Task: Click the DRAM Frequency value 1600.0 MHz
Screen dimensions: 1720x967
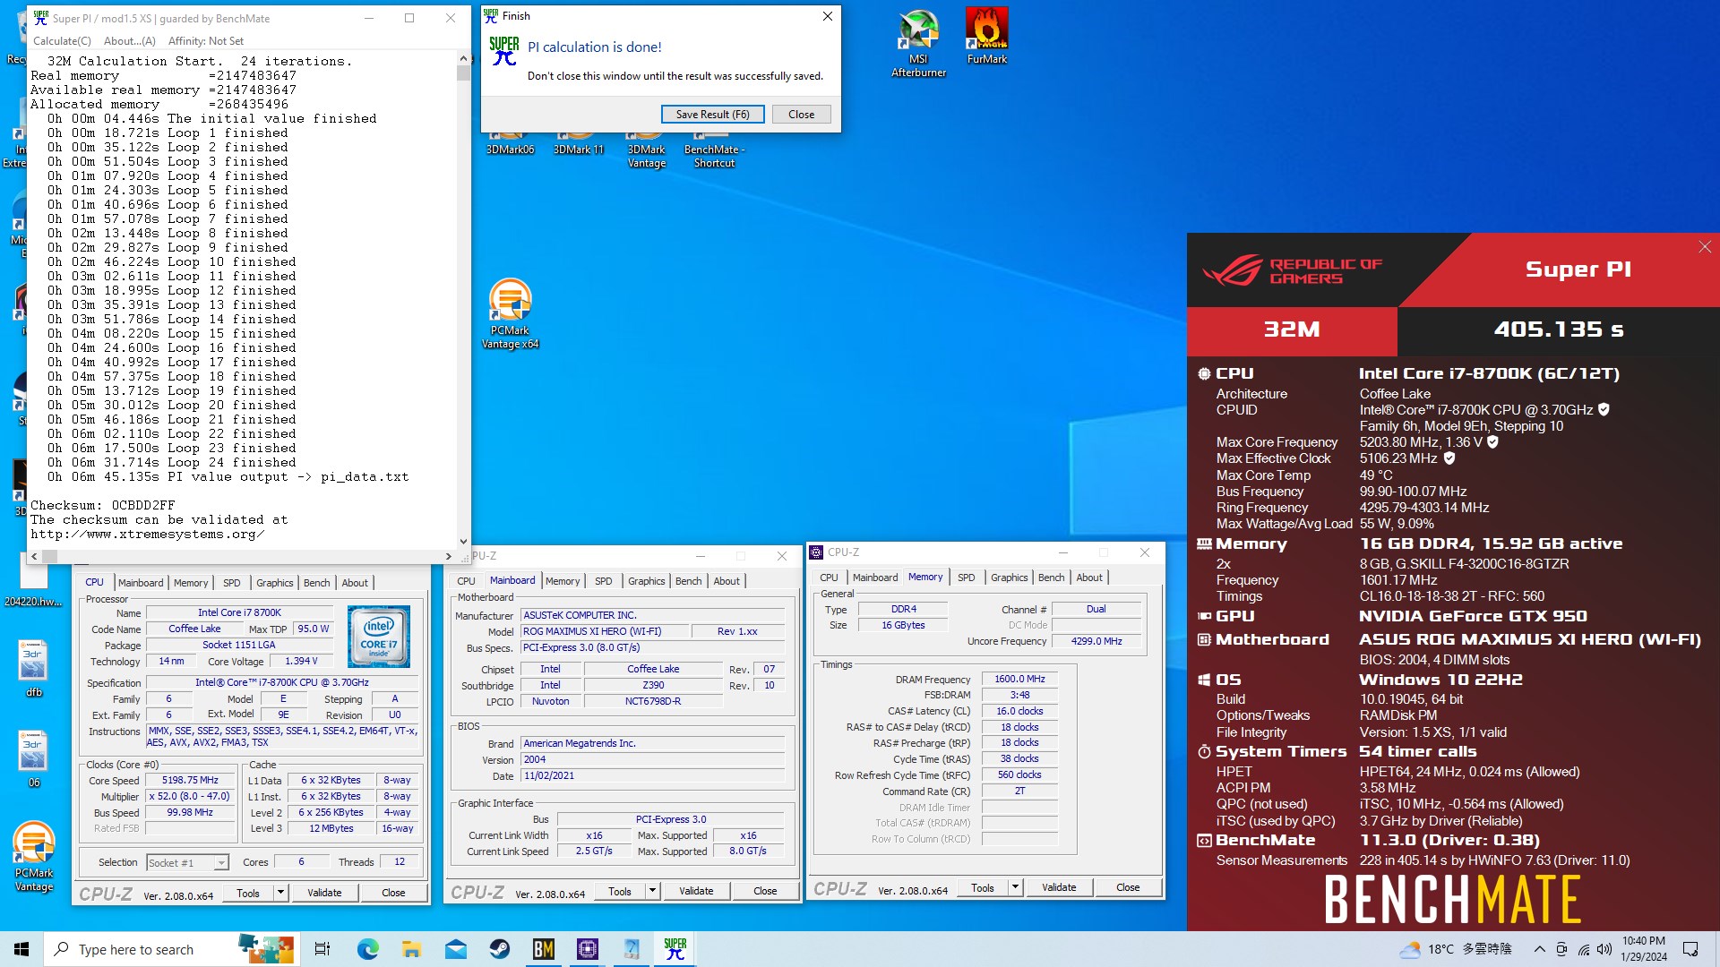Action: (x=1019, y=680)
